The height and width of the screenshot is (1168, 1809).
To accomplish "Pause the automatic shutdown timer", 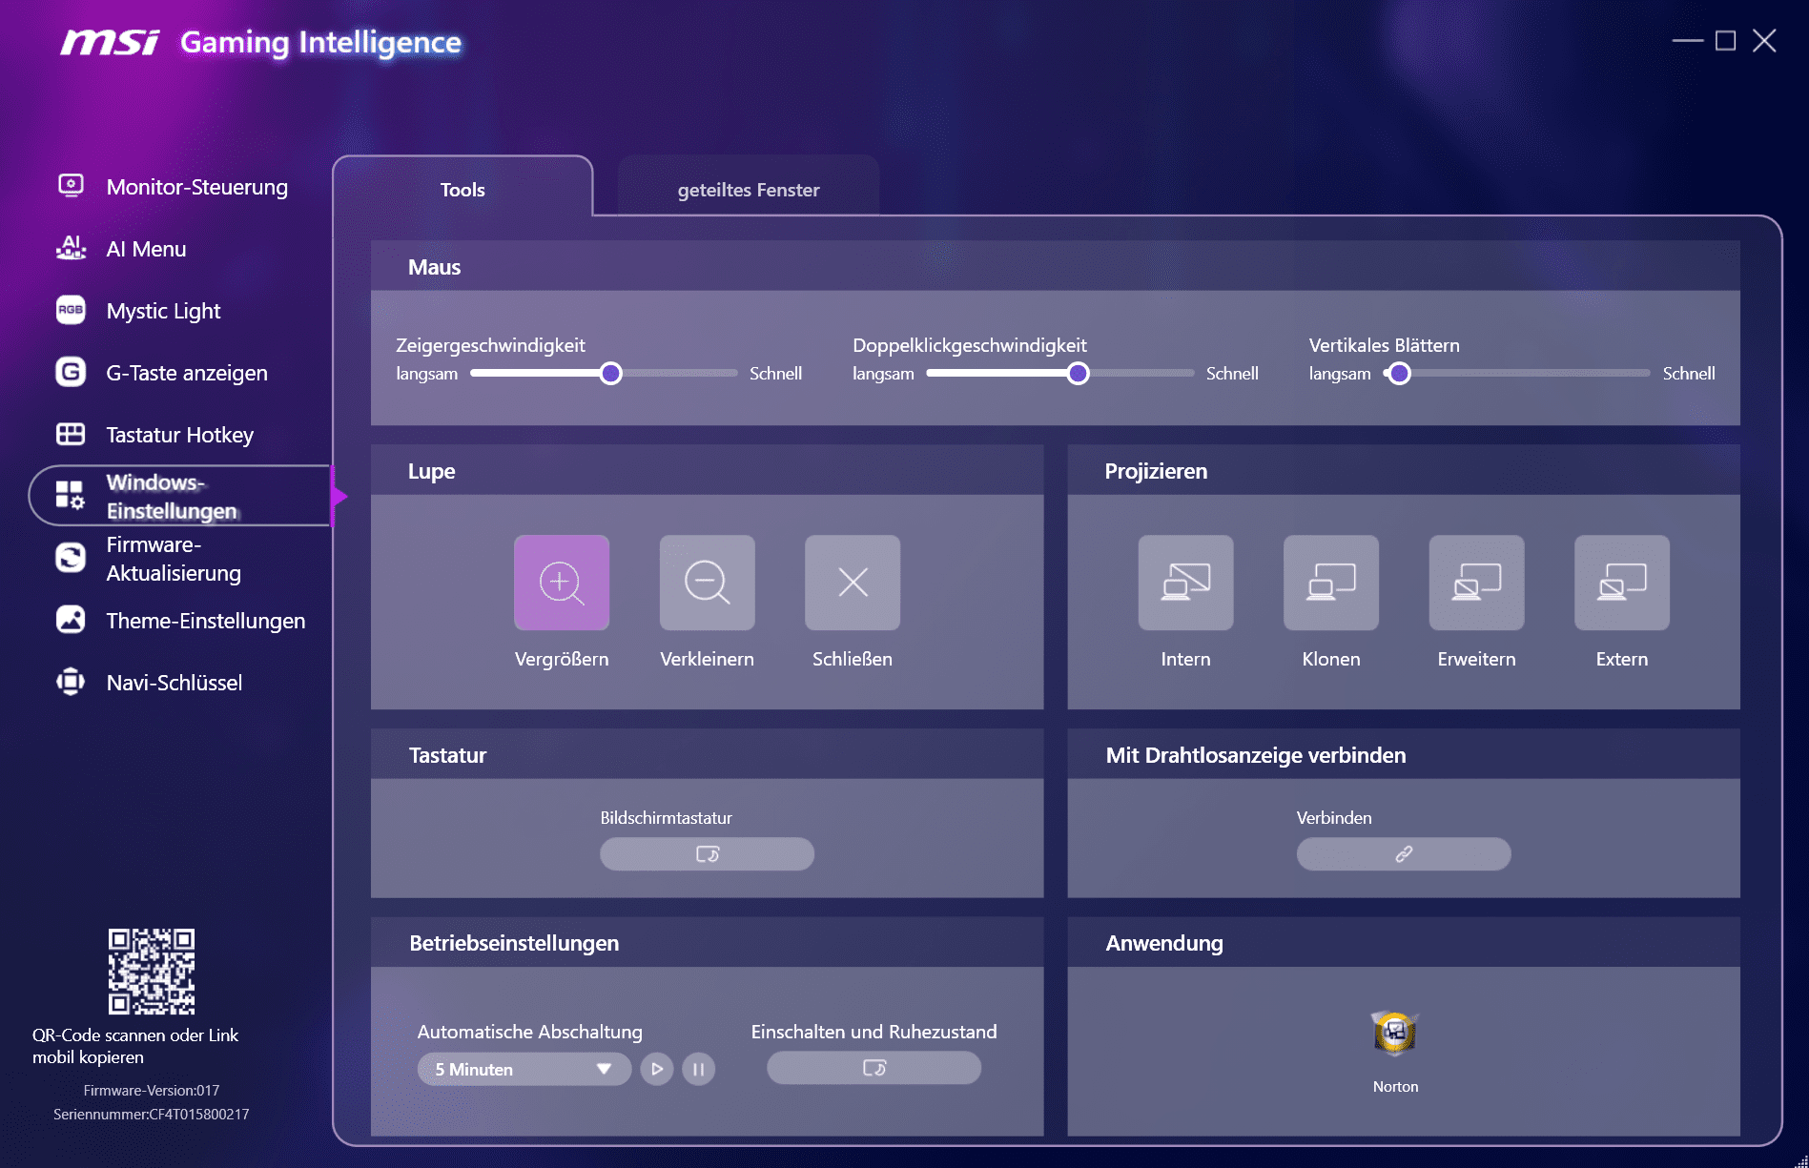I will pyautogui.click(x=698, y=1069).
